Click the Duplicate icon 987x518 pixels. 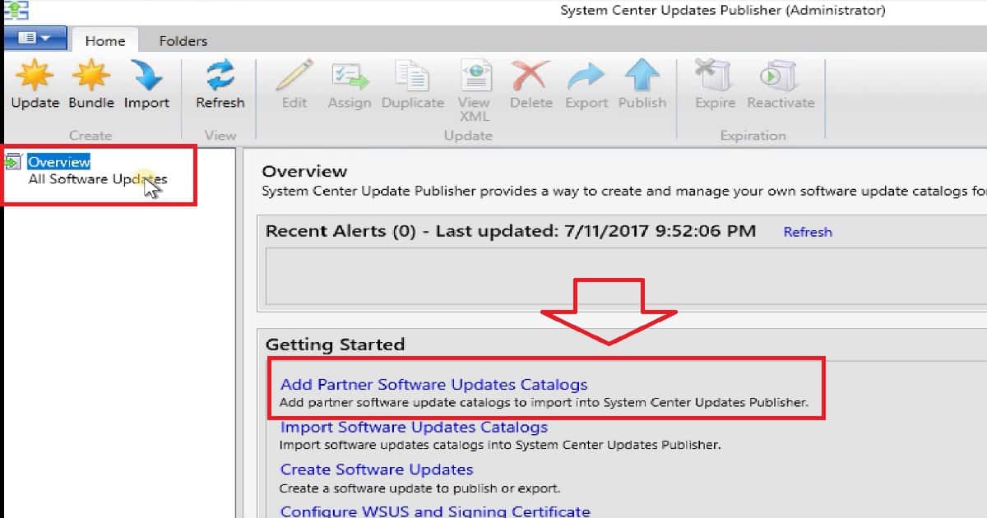(x=413, y=76)
